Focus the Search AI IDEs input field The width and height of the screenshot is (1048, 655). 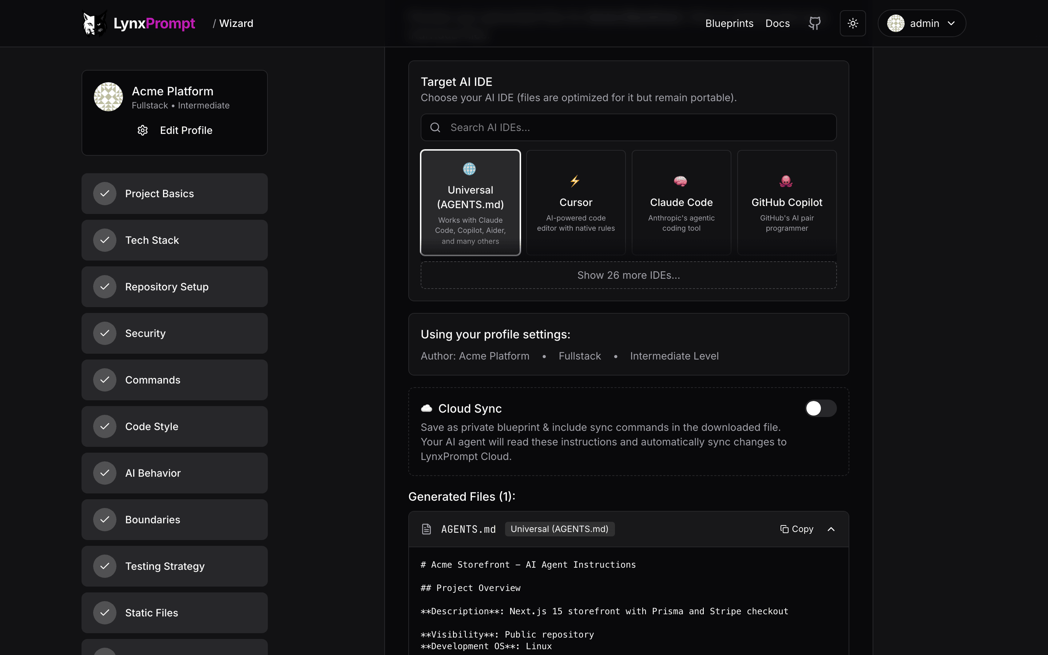click(628, 127)
